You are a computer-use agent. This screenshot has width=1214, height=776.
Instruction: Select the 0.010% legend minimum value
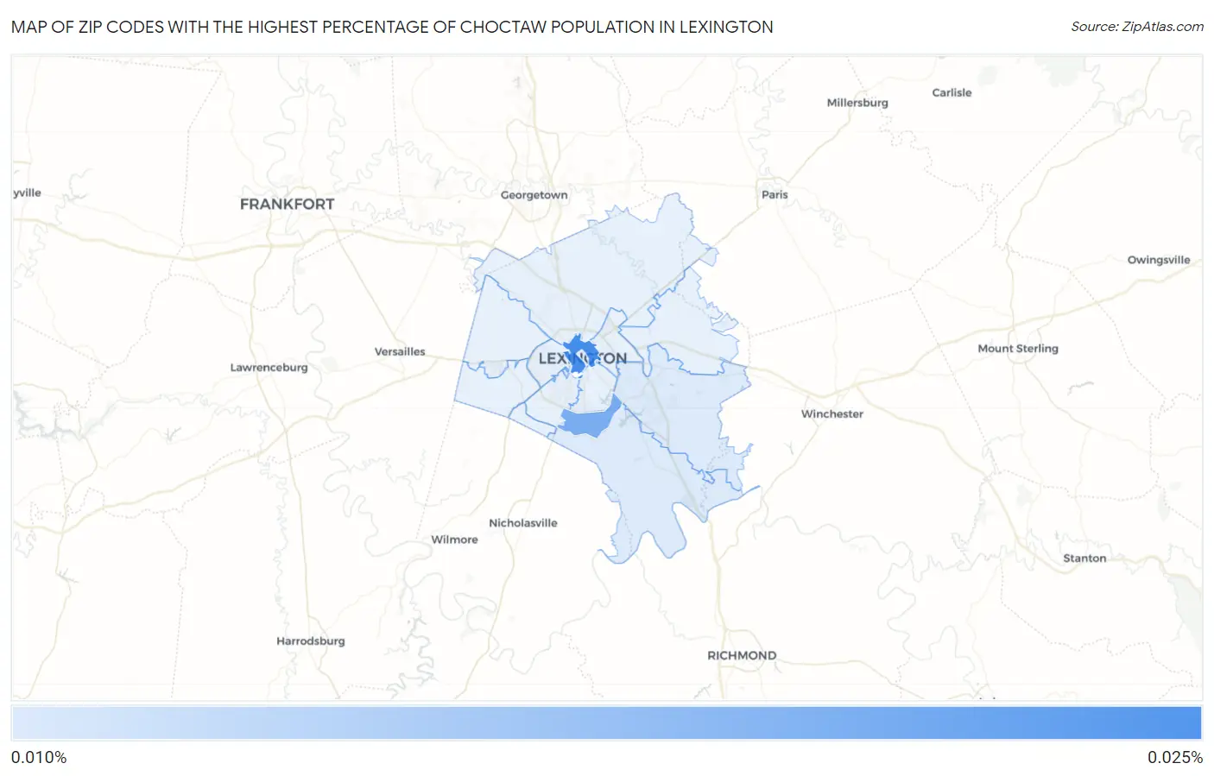coord(39,758)
